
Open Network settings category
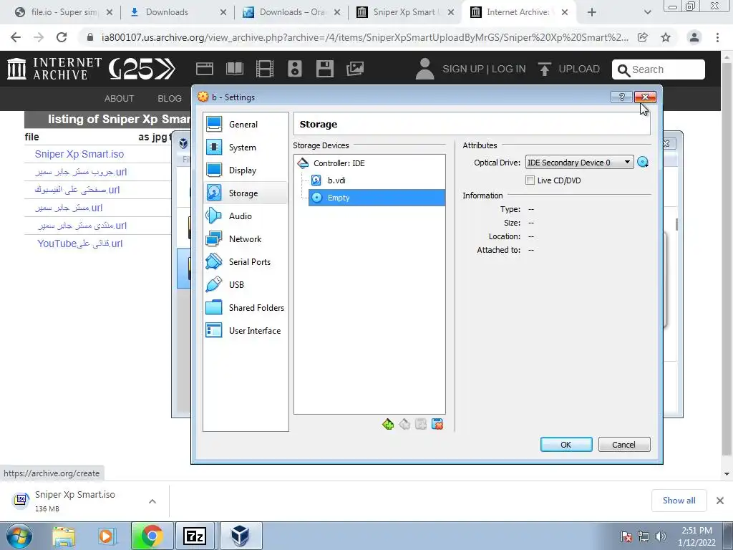246,239
